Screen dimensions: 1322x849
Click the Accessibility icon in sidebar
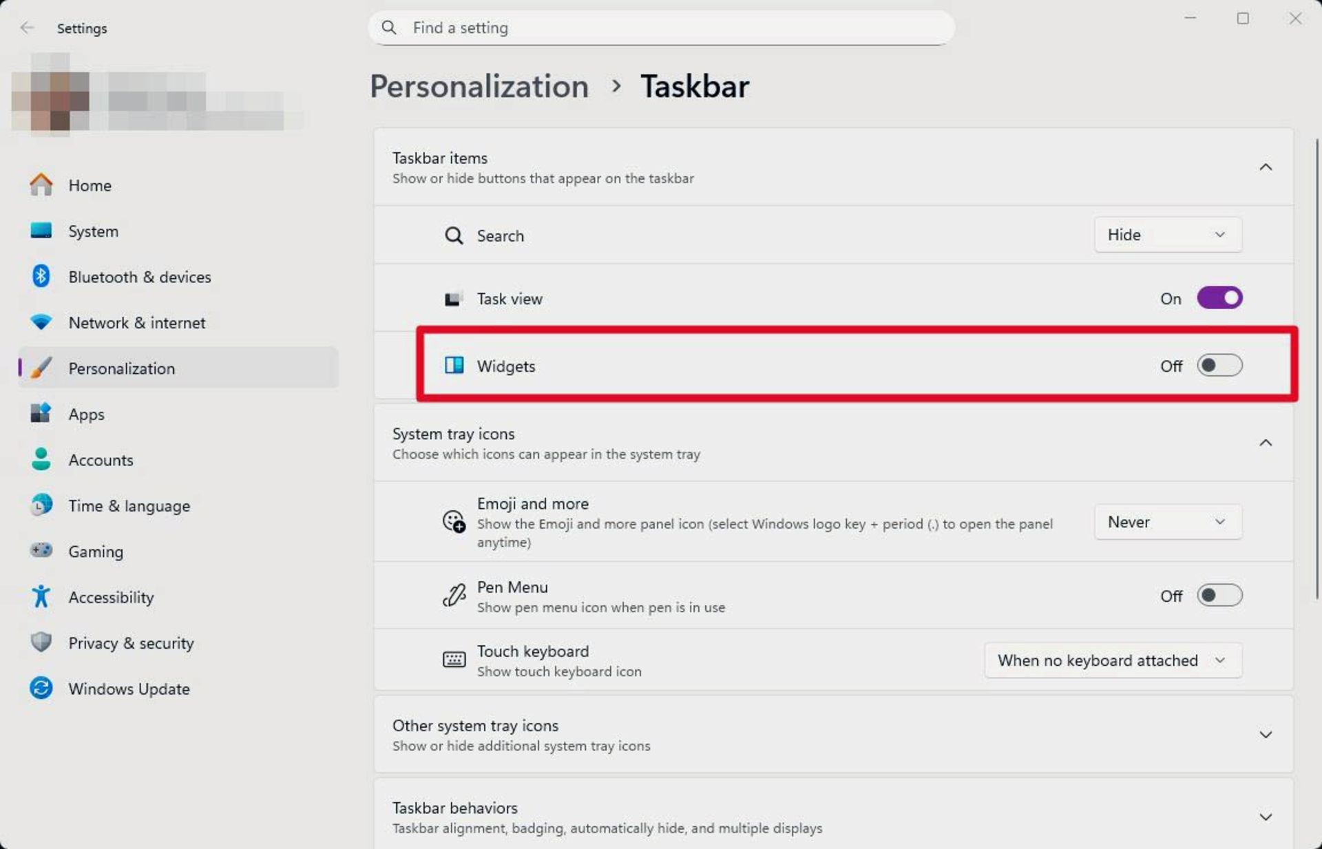pyautogui.click(x=41, y=597)
